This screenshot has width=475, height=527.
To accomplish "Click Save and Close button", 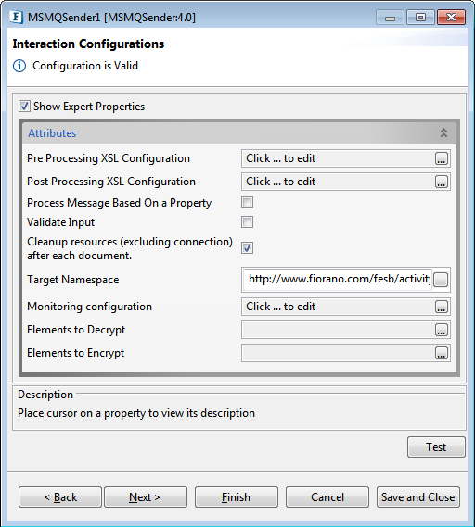I will (x=418, y=496).
